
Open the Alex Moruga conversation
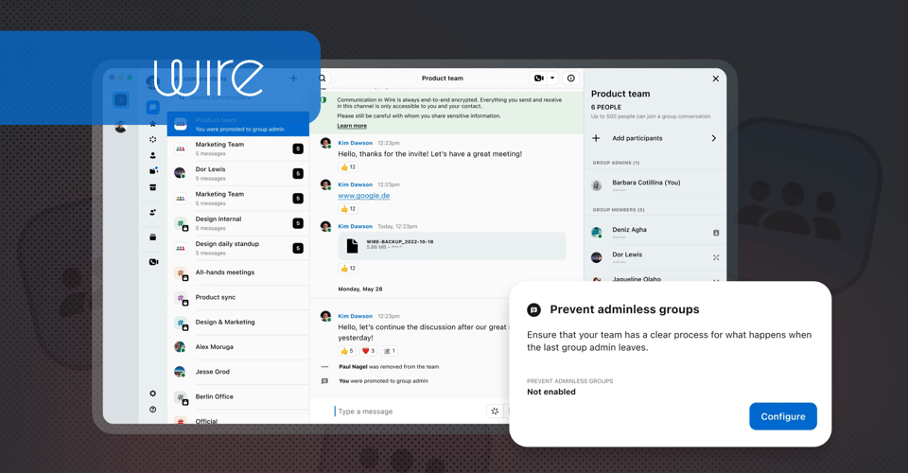pos(238,347)
